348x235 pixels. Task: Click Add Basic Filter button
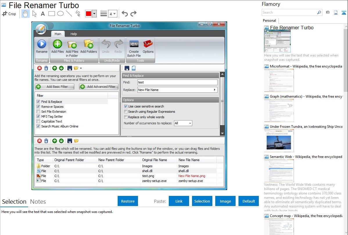tap(55, 87)
